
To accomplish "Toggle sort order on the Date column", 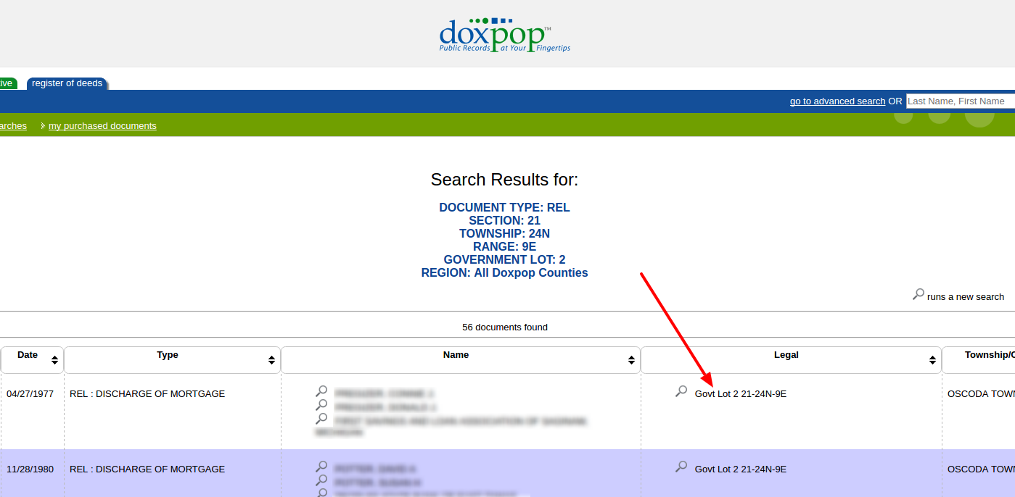I will [54, 359].
